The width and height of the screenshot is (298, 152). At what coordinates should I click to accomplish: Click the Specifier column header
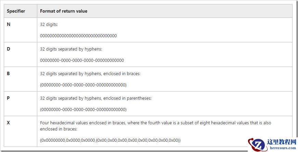(16, 11)
